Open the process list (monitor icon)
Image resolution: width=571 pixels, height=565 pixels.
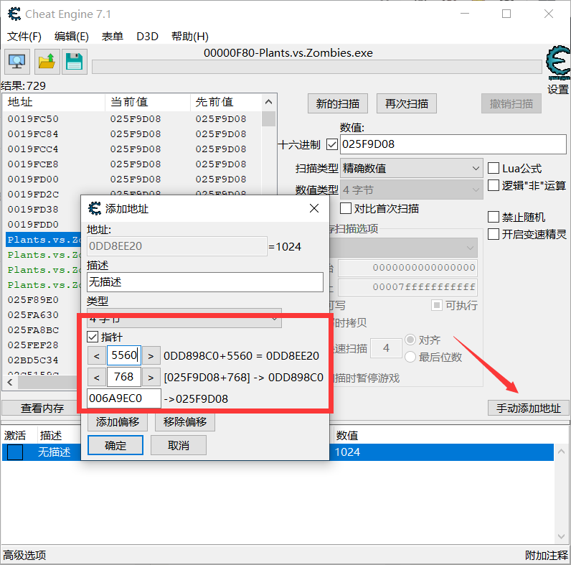(16, 62)
